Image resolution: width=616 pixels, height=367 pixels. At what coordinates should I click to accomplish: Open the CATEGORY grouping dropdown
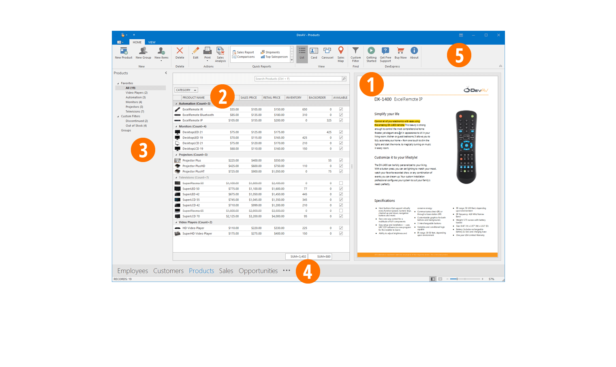click(186, 90)
